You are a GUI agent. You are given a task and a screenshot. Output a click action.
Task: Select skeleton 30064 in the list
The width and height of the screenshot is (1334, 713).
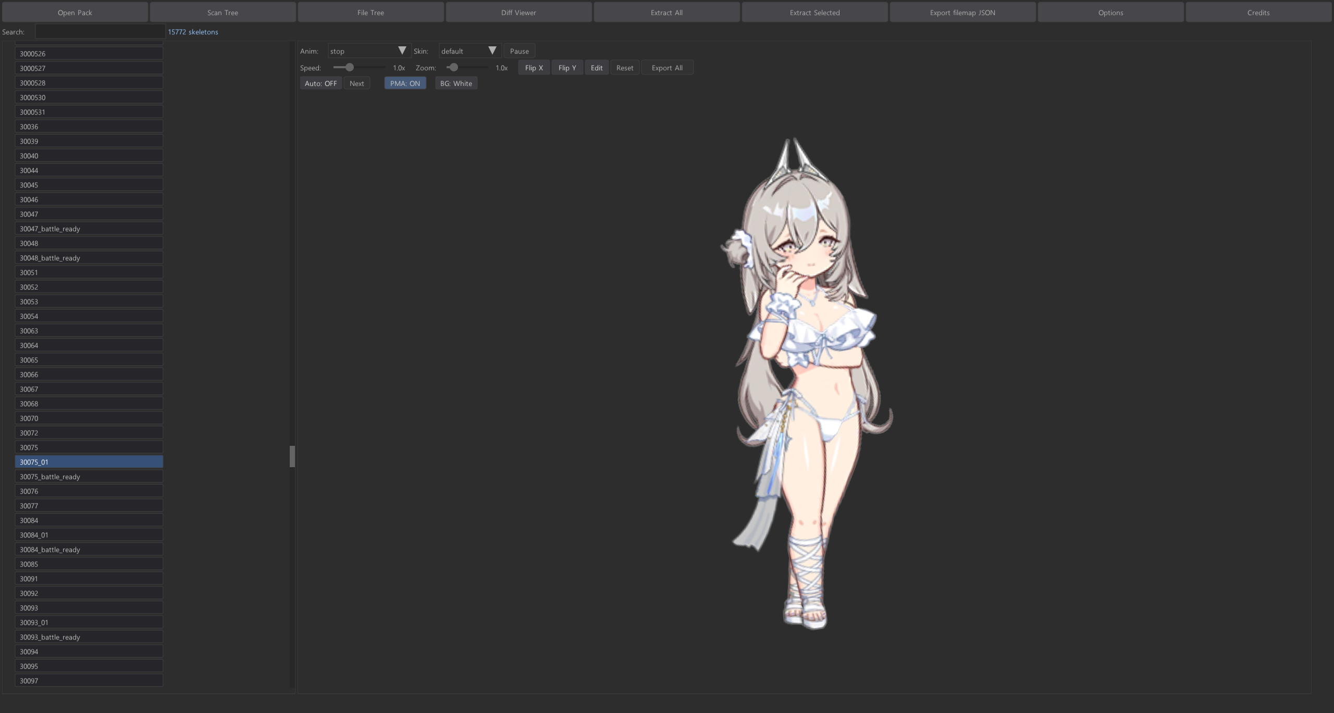pos(89,345)
